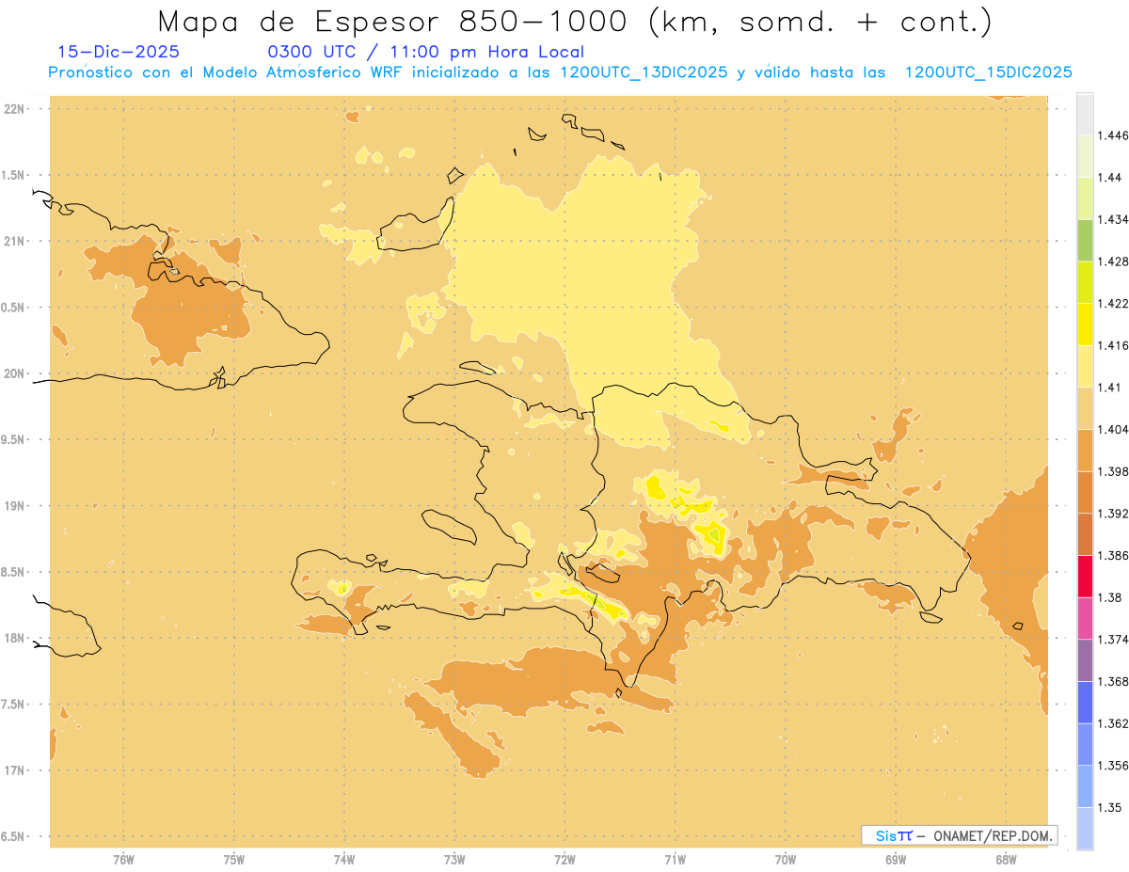This screenshot has width=1129, height=872.
Task: Click the latitude label '18N'
Action: (x=14, y=638)
